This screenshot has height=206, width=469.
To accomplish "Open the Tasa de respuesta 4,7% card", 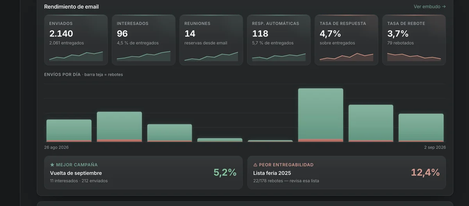I will [x=346, y=40].
